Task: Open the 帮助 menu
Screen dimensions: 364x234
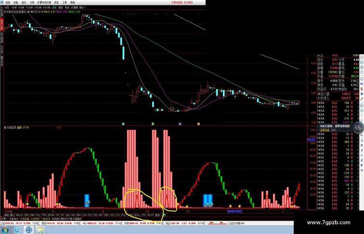Action: click(x=73, y=2)
